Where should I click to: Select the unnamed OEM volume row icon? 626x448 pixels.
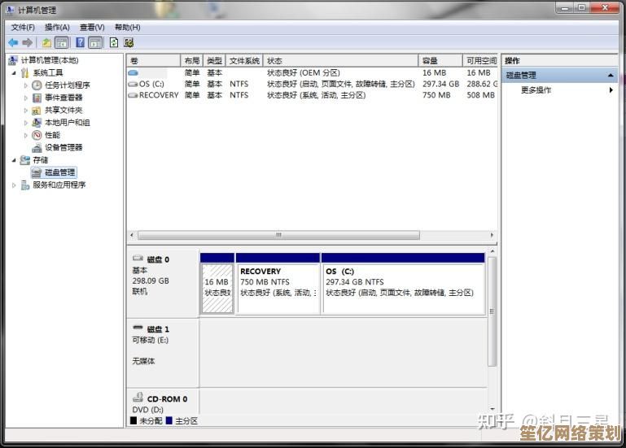click(133, 72)
